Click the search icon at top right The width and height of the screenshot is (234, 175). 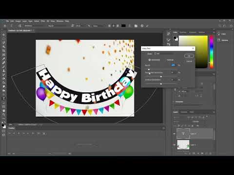220,26
